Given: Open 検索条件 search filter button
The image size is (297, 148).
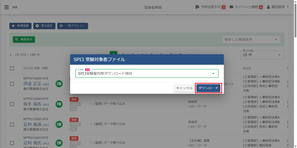Looking at the screenshot, I should 24,39.
